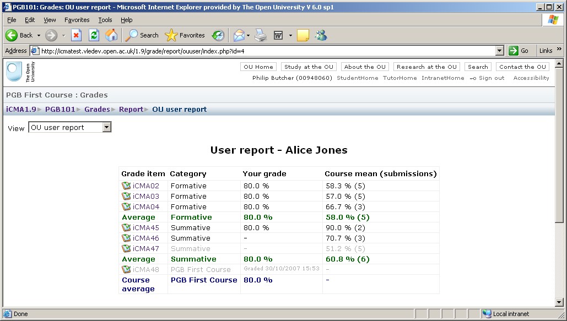The width and height of the screenshot is (567, 321).
Task: Open the IntranetHome link
Action: coord(442,78)
